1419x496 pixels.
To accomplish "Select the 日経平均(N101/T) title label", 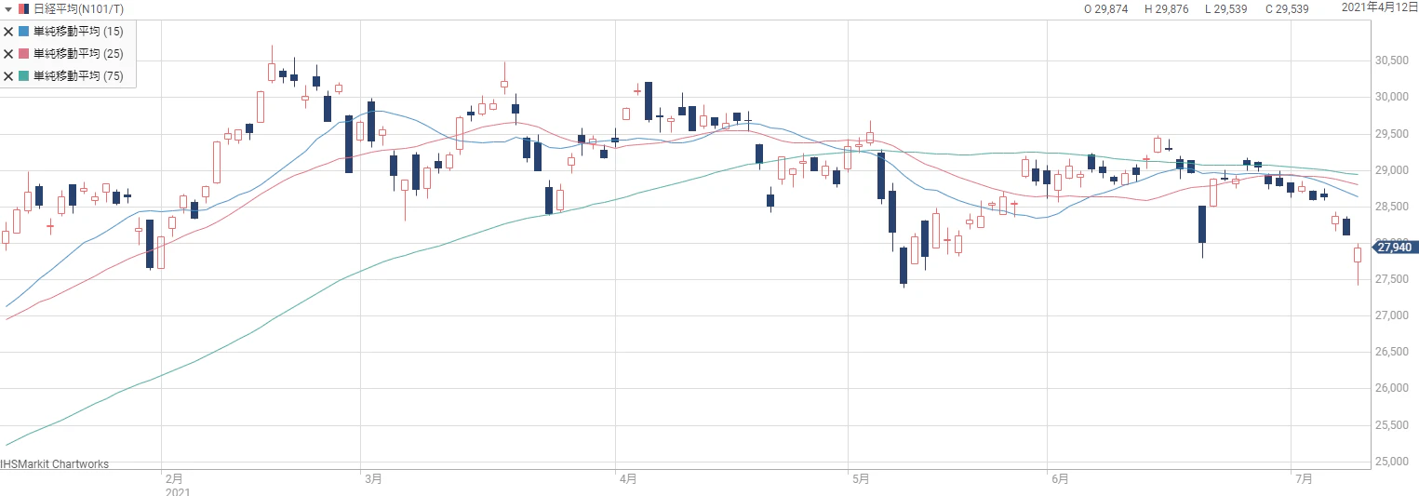I will [78, 9].
